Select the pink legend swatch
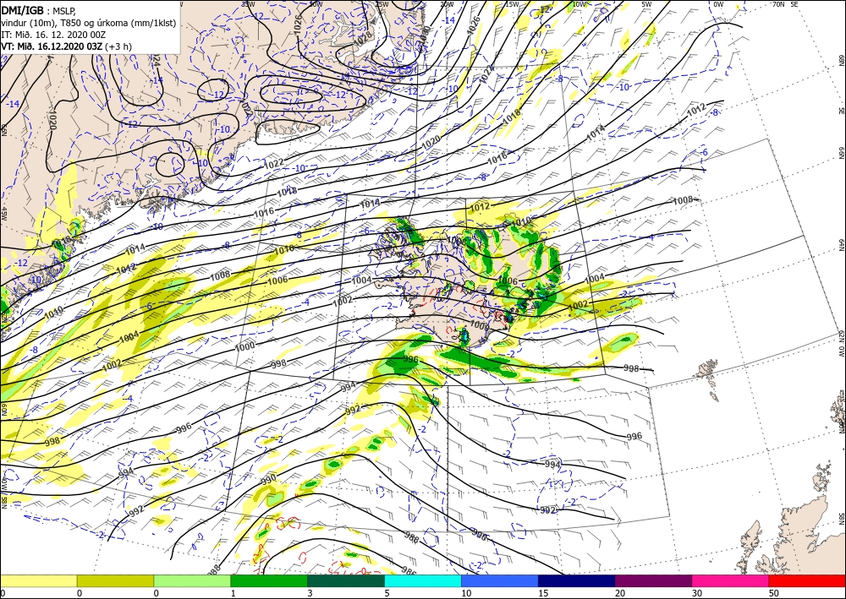This screenshot has height=599, width=846. [x=731, y=580]
